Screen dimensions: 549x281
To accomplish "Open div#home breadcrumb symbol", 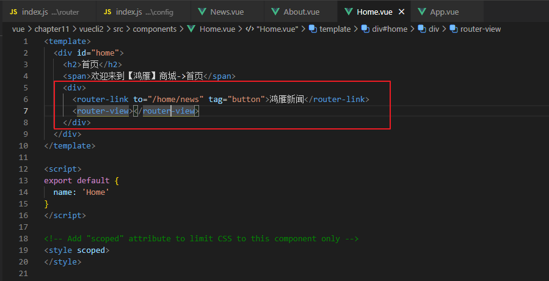I will [x=390, y=29].
